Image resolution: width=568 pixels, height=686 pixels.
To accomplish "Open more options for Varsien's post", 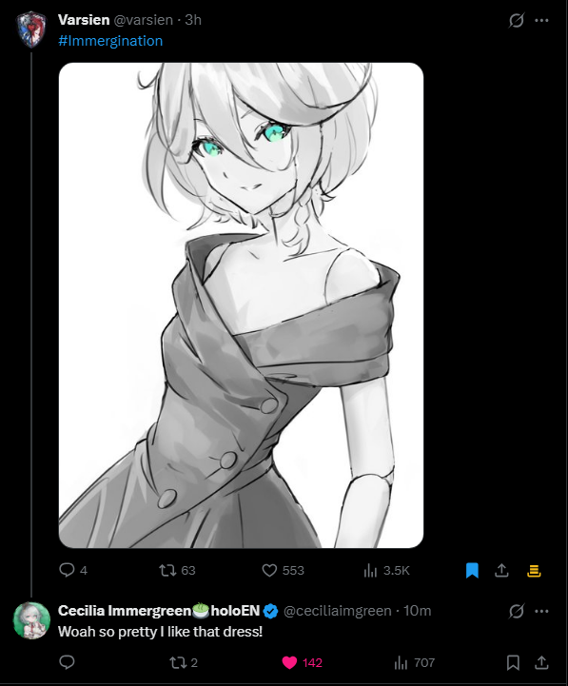I will tap(541, 20).
